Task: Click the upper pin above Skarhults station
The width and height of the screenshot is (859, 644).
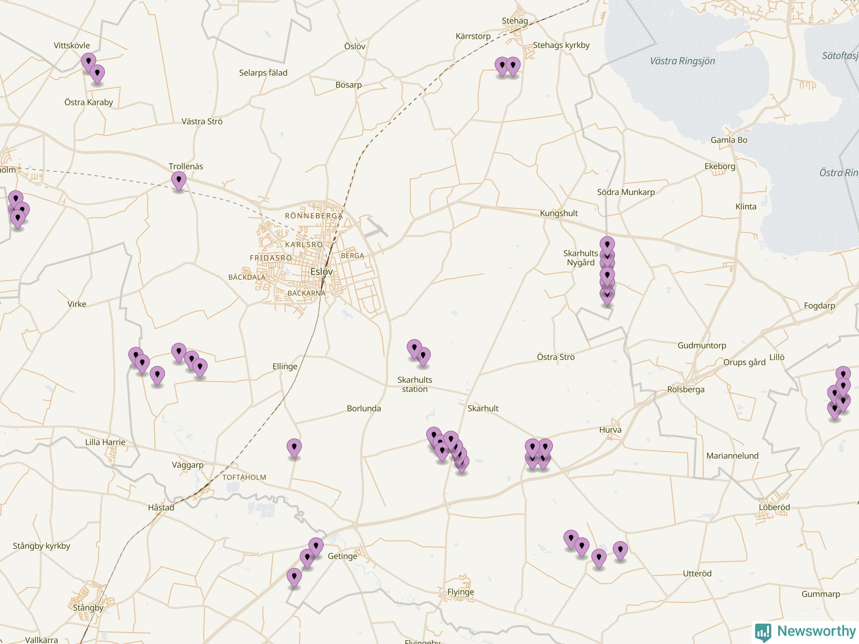Action: (414, 349)
